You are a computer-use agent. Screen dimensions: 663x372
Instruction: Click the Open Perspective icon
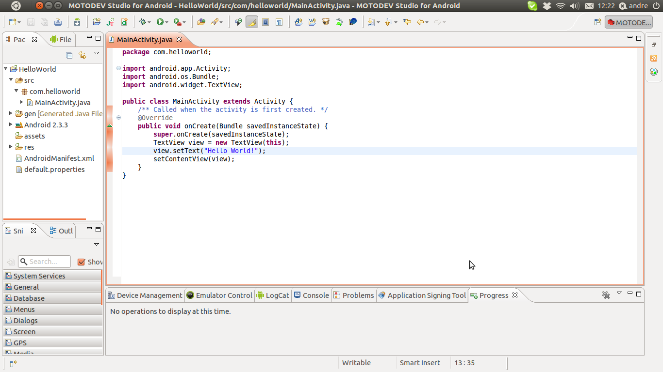click(597, 22)
